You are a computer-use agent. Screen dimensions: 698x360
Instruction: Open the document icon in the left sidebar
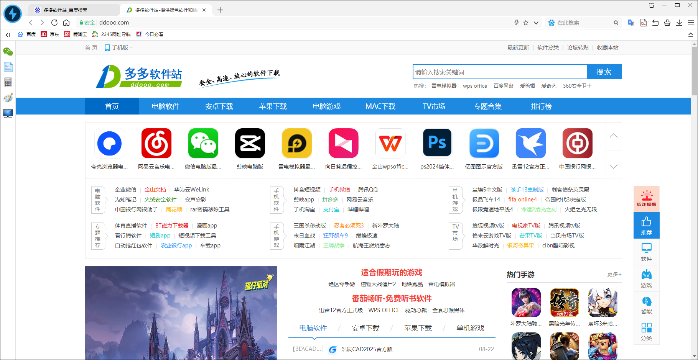coord(8,67)
